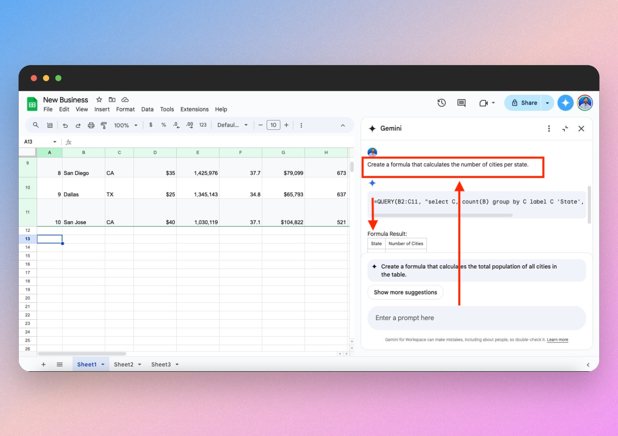This screenshot has width=618, height=436.
Task: Apply currency format dollar icon
Action: 151,125
